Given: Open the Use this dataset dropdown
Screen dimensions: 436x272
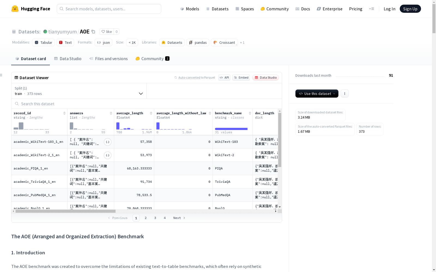Looking at the screenshot, I should (317, 94).
